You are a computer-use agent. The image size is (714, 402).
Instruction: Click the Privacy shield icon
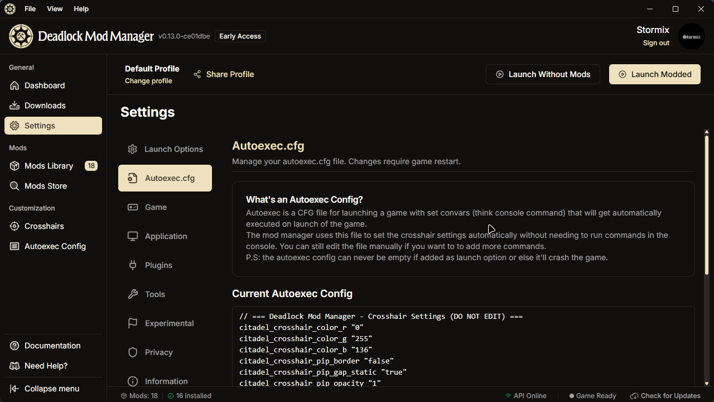133,352
